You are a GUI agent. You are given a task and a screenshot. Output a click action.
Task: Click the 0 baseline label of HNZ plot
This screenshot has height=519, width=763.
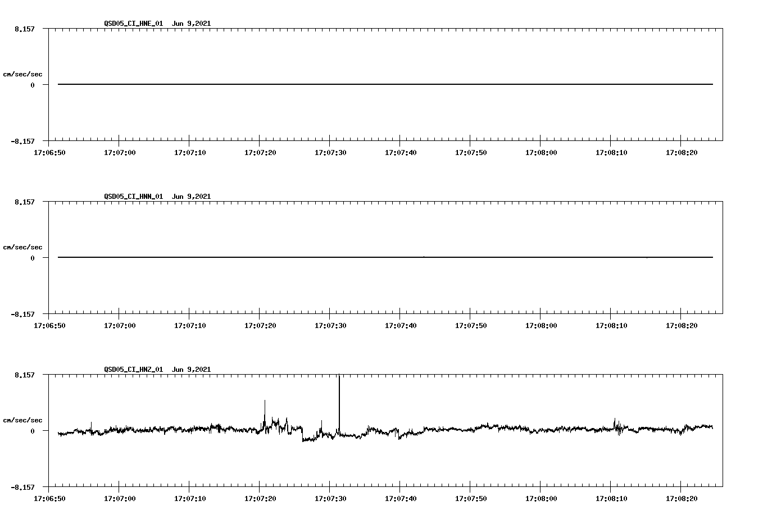tap(33, 431)
